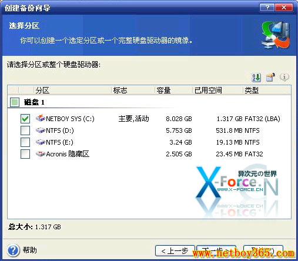Screen dimensions: 298x261
Task: Open the columns chooser toolbar icon
Action: (x=270, y=78)
